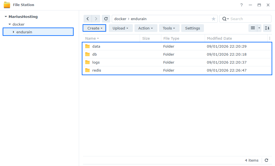Click date 09/01/2026 22:20:37
This screenshot has height=166, width=275.
(227, 62)
